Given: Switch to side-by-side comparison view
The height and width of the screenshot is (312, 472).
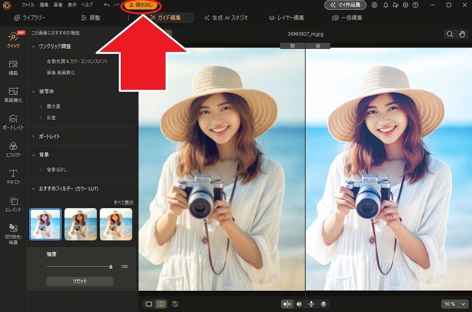Looking at the screenshot, I should coord(160,304).
